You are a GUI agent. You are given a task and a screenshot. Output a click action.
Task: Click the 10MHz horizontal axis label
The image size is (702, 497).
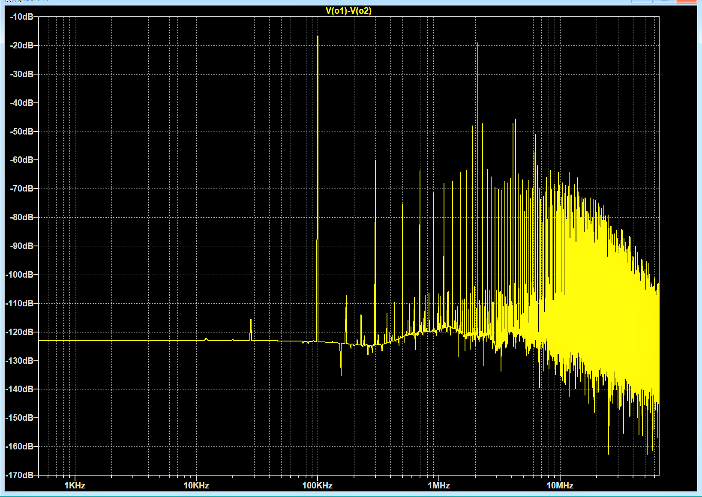[x=560, y=485]
